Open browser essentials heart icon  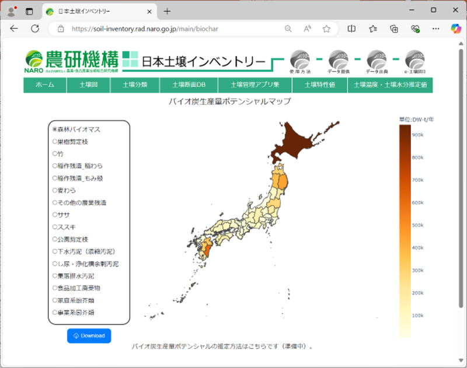point(415,29)
